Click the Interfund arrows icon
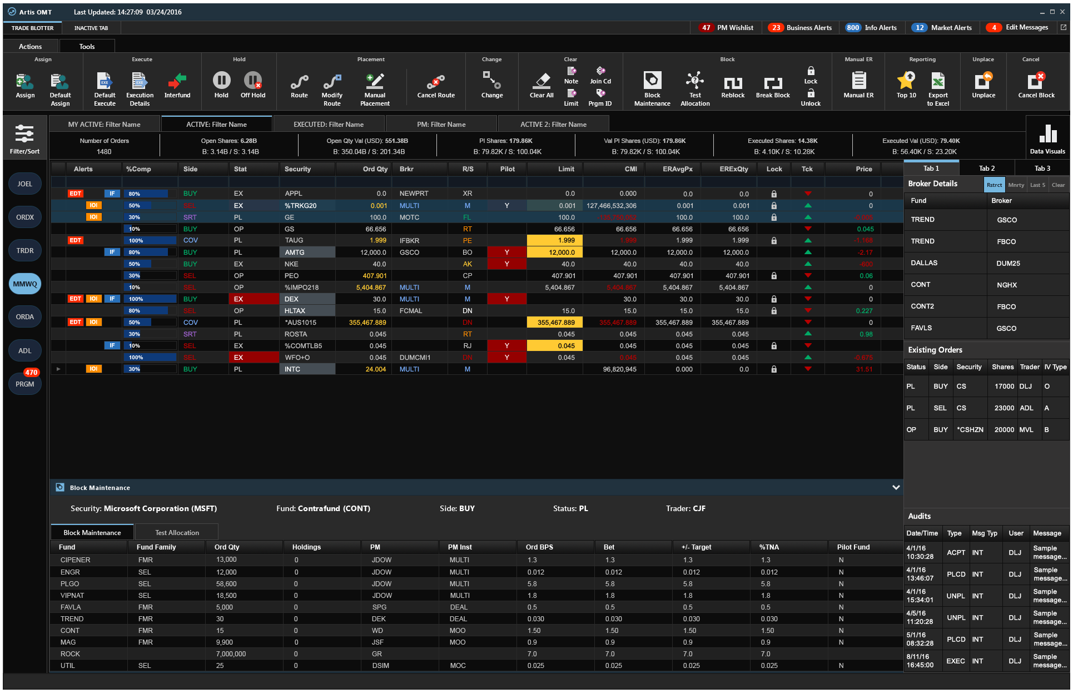This screenshot has width=1073, height=693. (x=177, y=82)
